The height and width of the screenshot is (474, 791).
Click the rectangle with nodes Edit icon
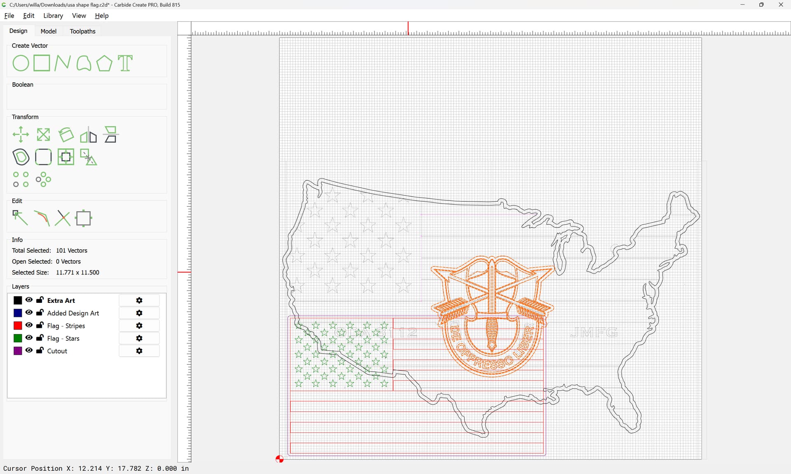pos(84,218)
